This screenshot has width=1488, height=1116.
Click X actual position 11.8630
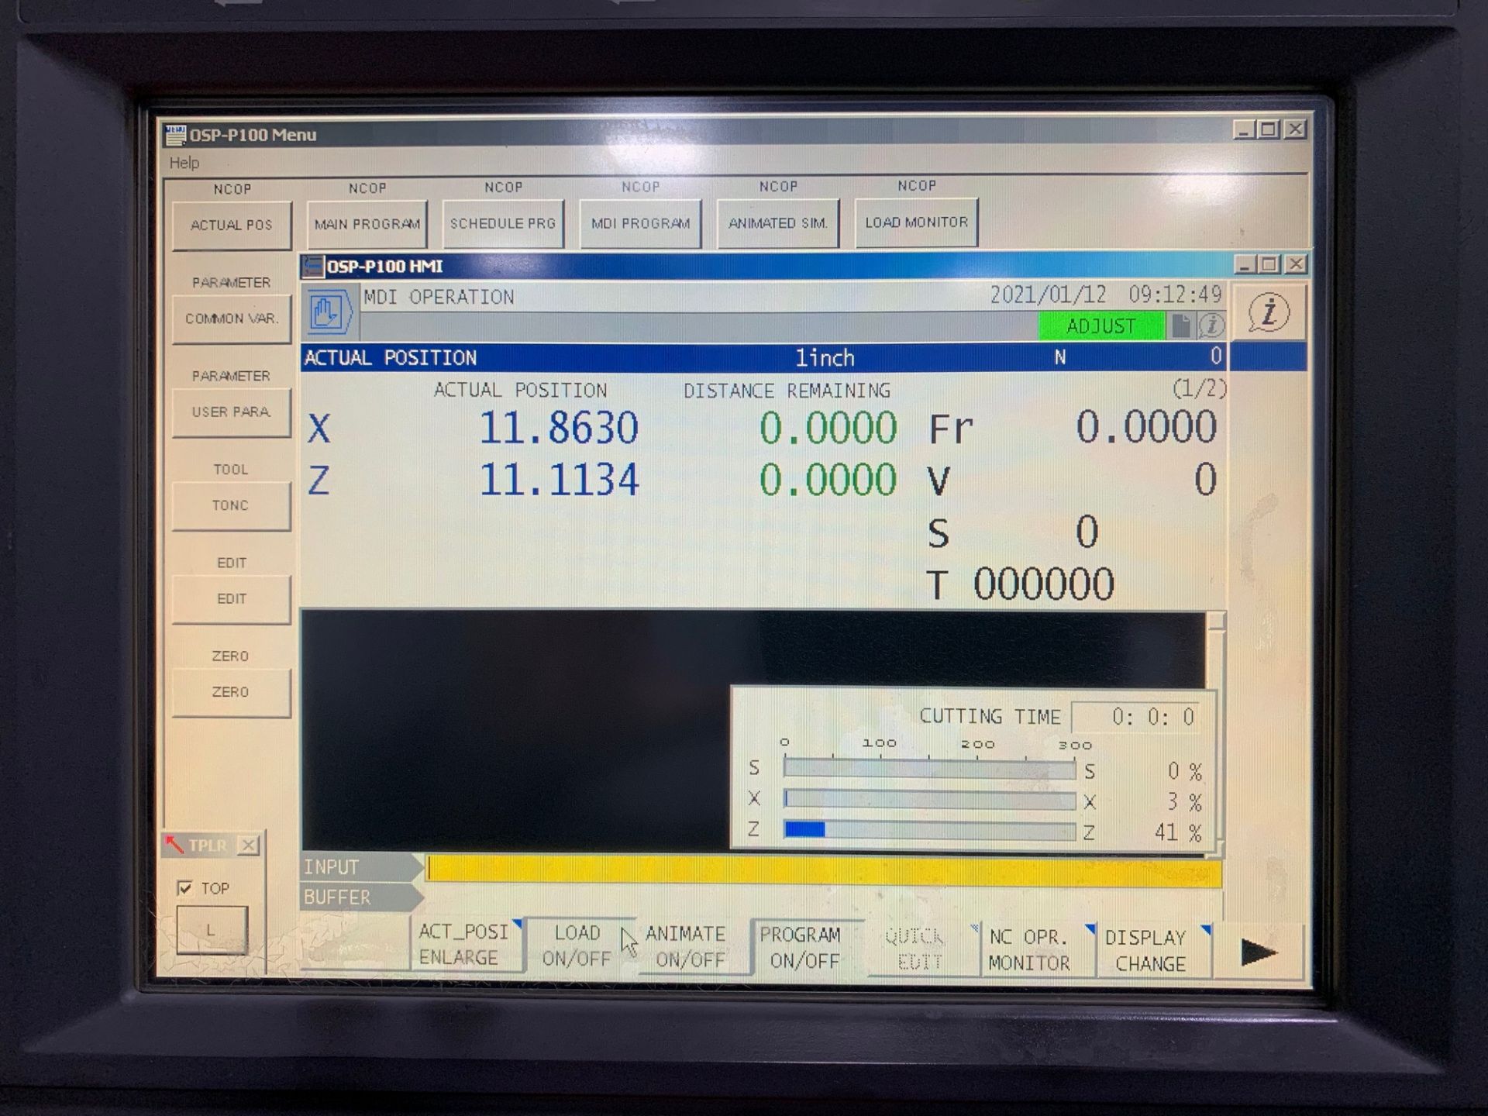coord(559,428)
